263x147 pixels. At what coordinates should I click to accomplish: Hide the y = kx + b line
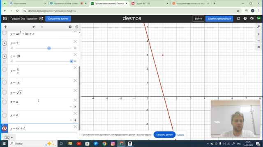click(x=5, y=129)
